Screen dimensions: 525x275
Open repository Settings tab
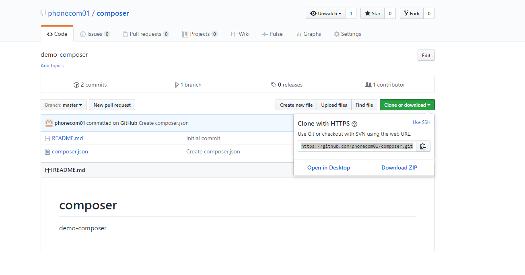[348, 34]
